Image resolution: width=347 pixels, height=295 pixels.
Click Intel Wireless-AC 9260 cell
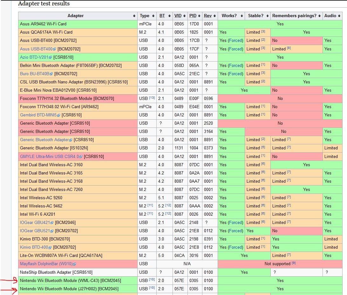(78, 198)
